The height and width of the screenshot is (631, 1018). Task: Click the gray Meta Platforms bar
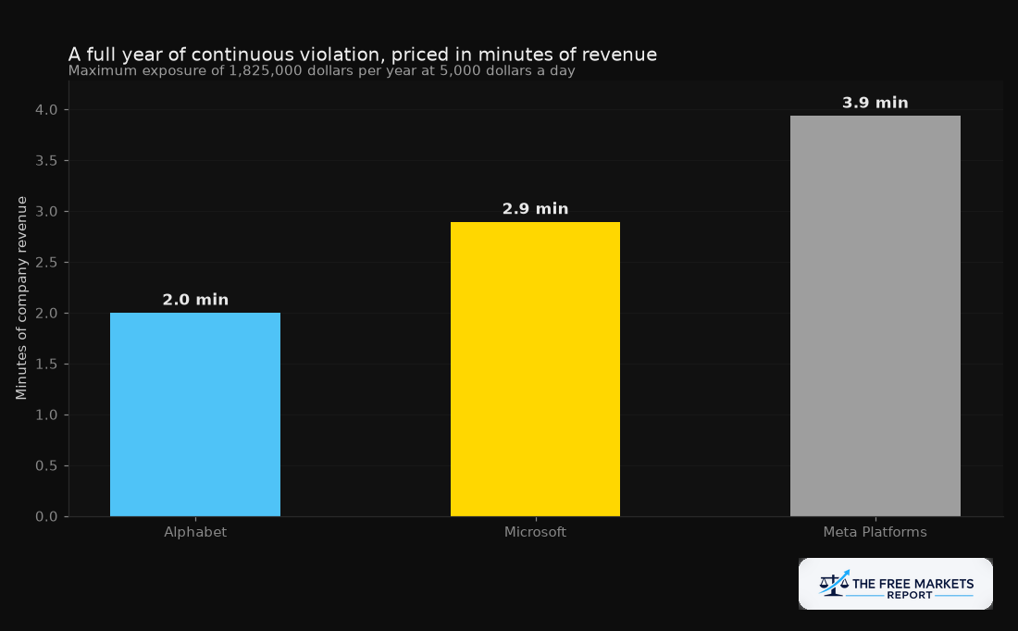(875, 316)
